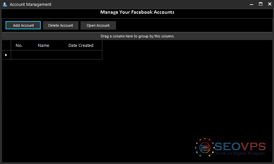Screen dimensions: 274x164
Task: Click the empty new row in the accounts grid
Action: pos(56,55)
